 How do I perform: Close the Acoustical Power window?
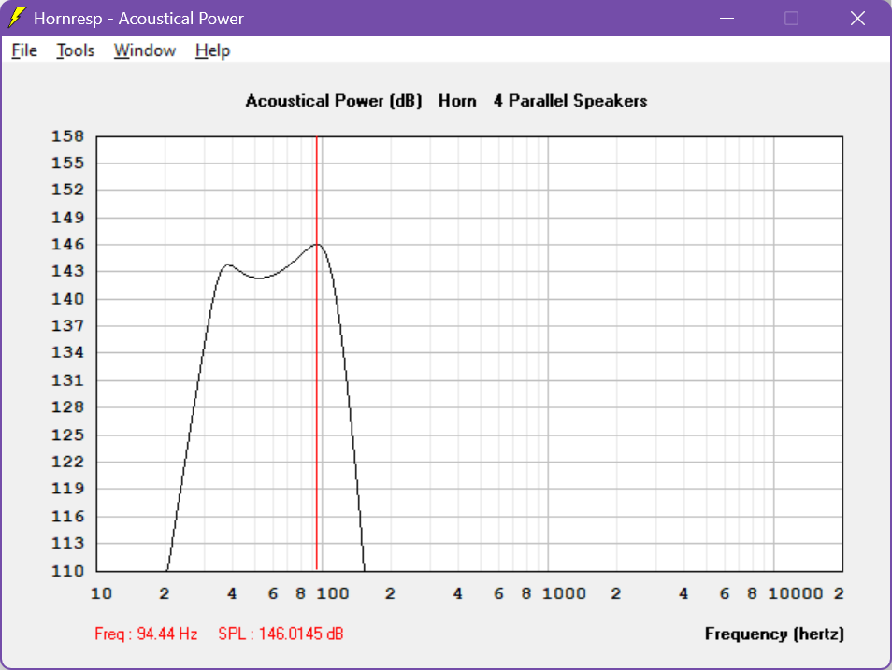tap(857, 18)
